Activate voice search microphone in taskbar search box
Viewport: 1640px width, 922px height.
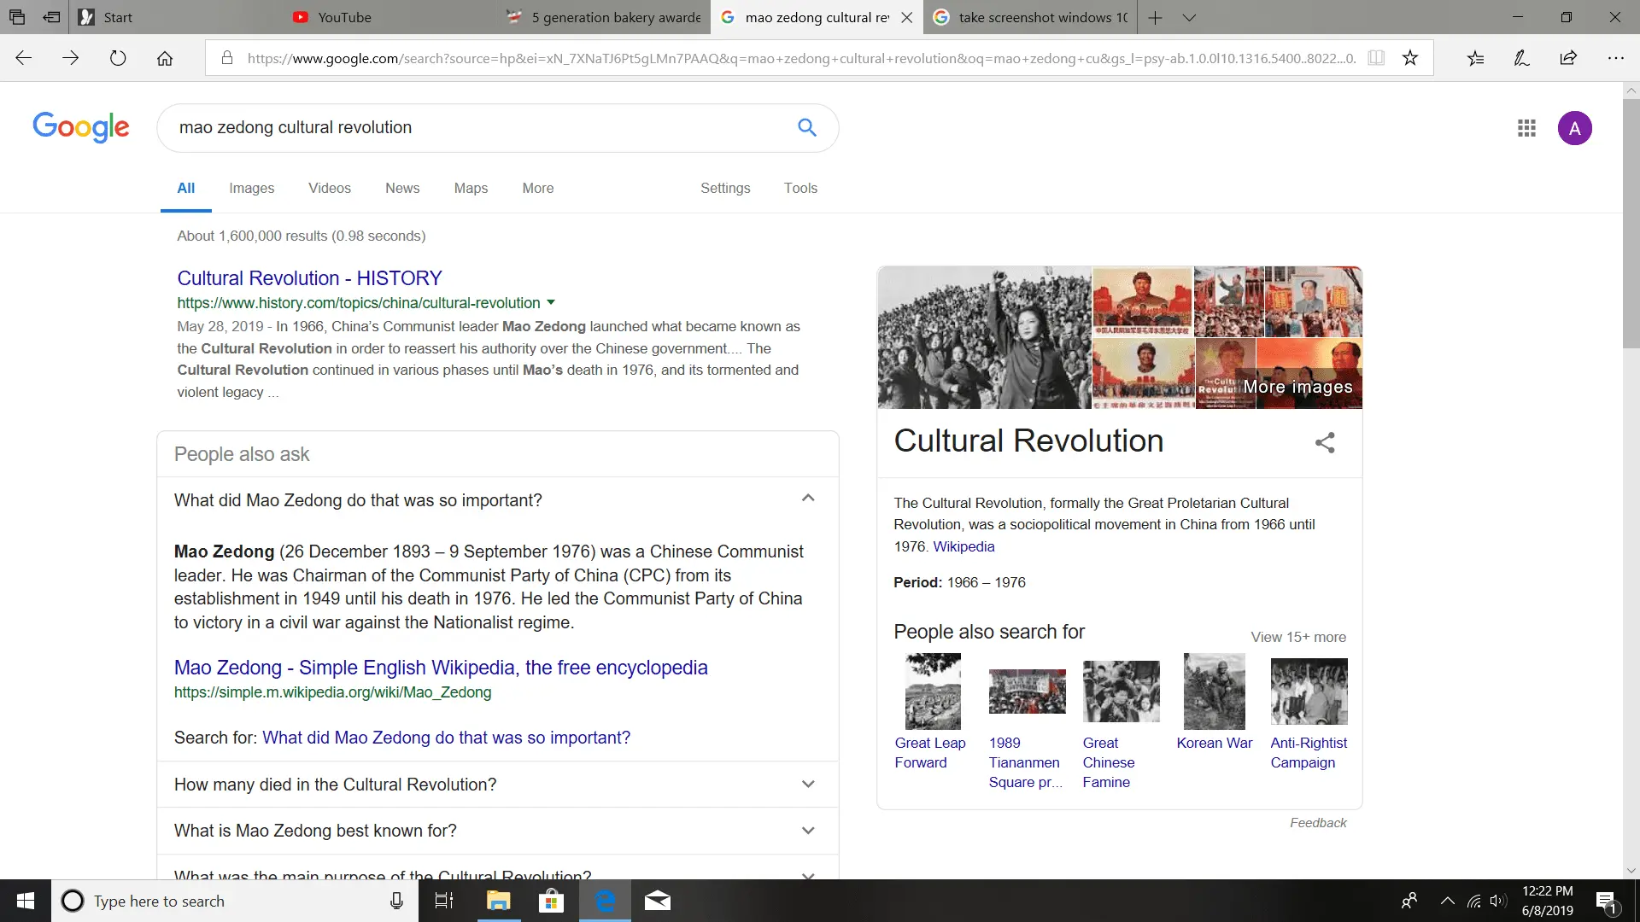tap(395, 901)
